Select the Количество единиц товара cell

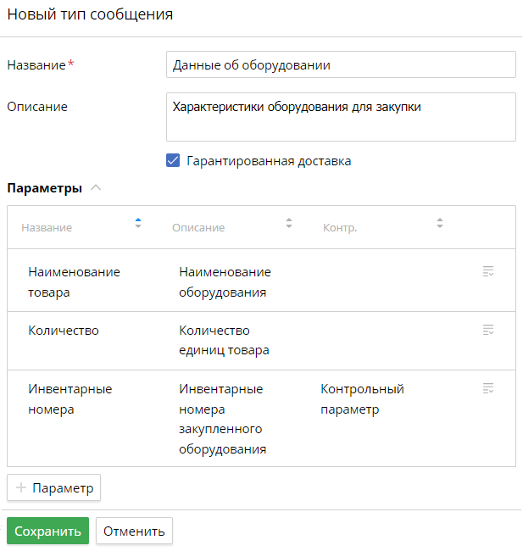pyautogui.click(x=225, y=340)
